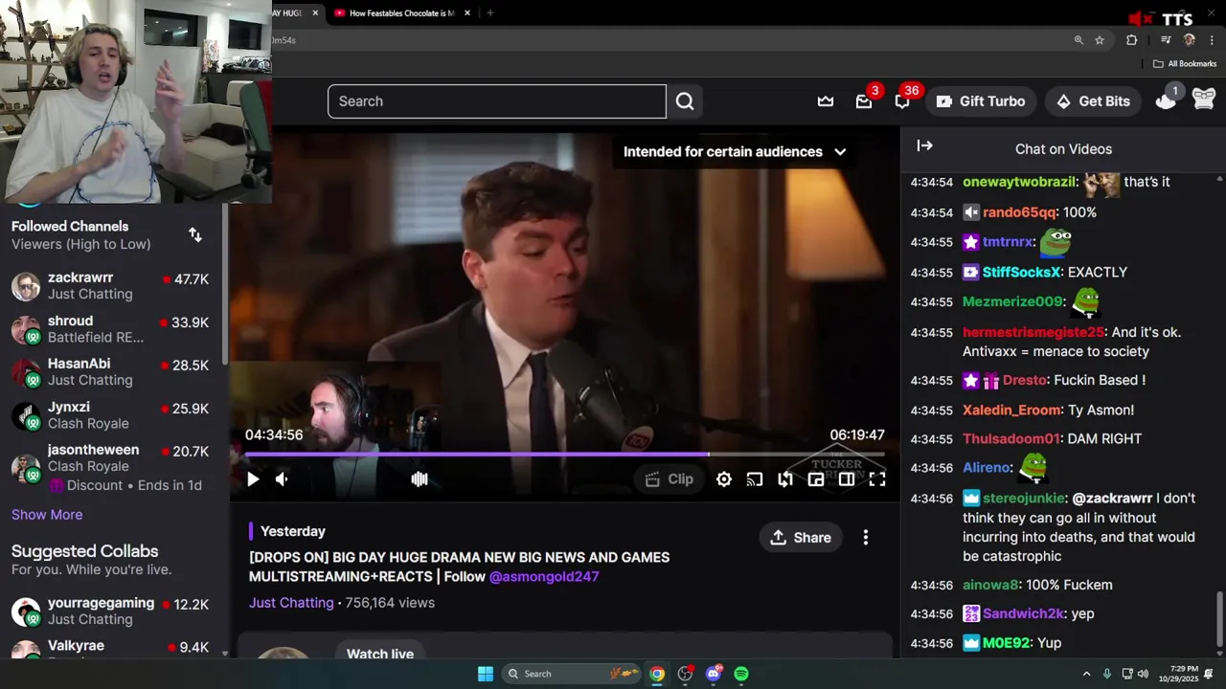
Task: Open the Prime loot crown icon
Action: pos(826,101)
